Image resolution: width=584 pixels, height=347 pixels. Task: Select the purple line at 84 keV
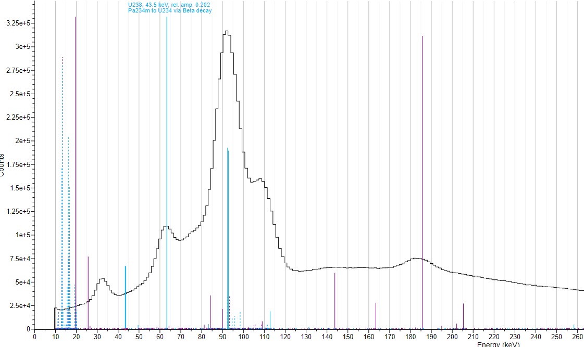[210, 312]
